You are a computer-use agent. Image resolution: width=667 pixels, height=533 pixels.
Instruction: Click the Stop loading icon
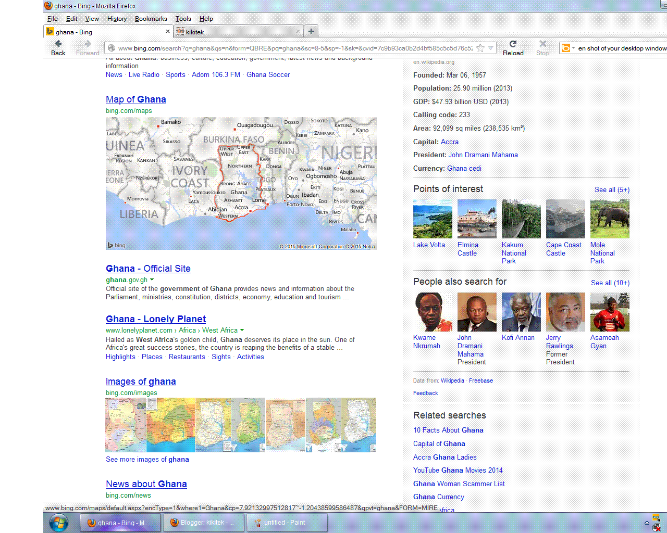(x=543, y=44)
